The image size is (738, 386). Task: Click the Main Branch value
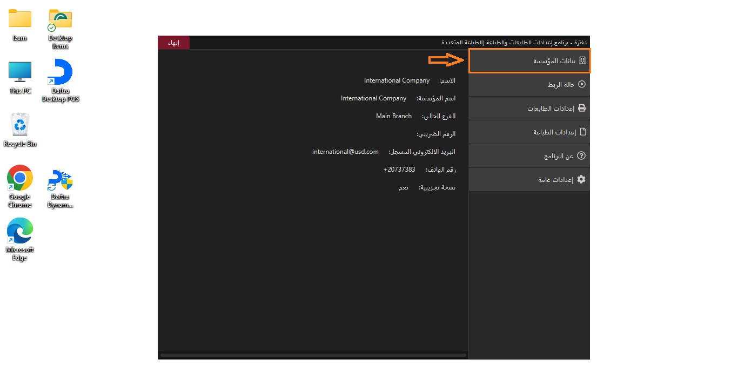pyautogui.click(x=394, y=116)
